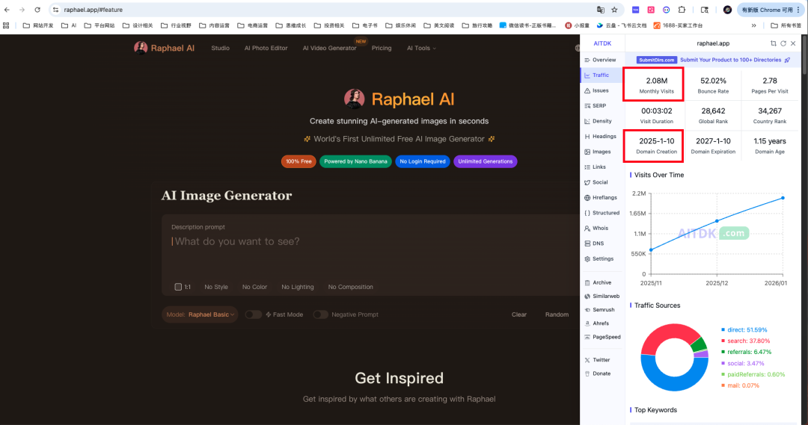Show hidden bookmarks with double chevron

coord(754,25)
